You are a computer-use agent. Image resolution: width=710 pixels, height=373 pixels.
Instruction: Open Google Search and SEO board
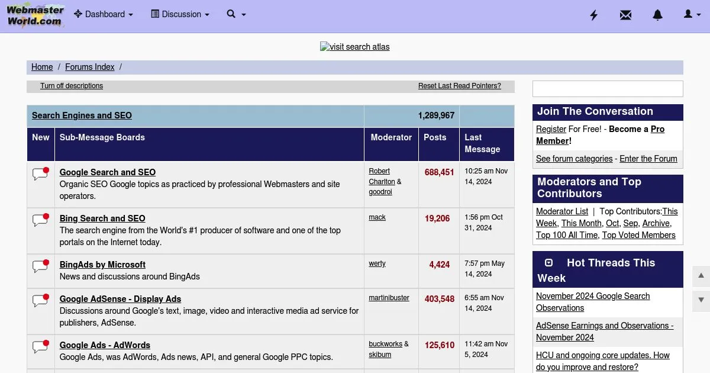(x=108, y=172)
